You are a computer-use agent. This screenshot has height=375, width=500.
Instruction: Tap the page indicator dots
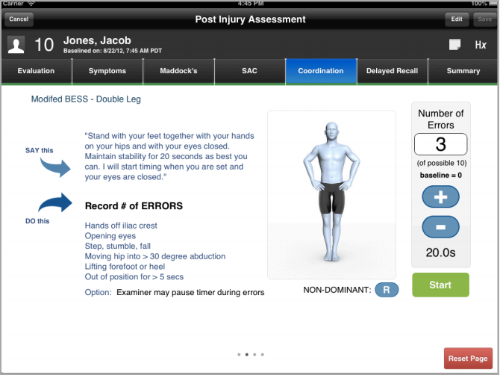coord(251,355)
